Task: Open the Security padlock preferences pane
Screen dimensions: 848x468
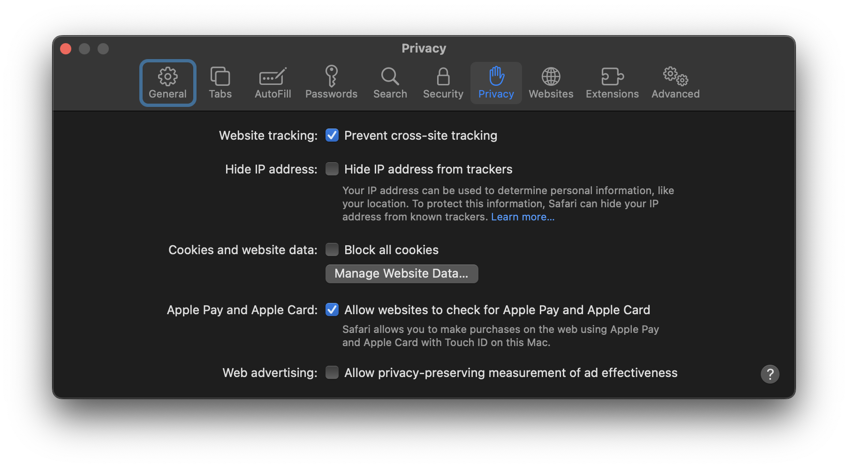Action: (x=443, y=83)
